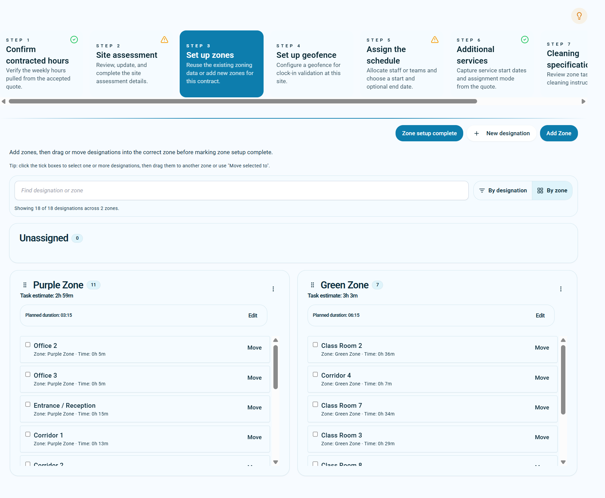Screen dimensions: 605x498
Task: Open Move menu for Class Room 2
Action: pos(542,348)
